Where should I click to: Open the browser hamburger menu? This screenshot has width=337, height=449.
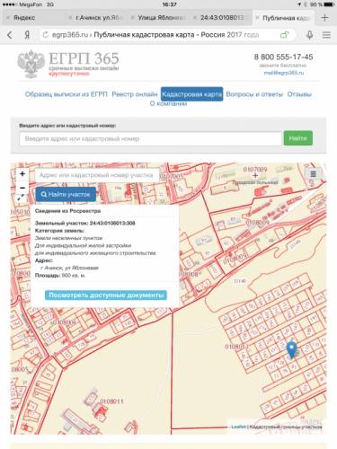[326, 35]
